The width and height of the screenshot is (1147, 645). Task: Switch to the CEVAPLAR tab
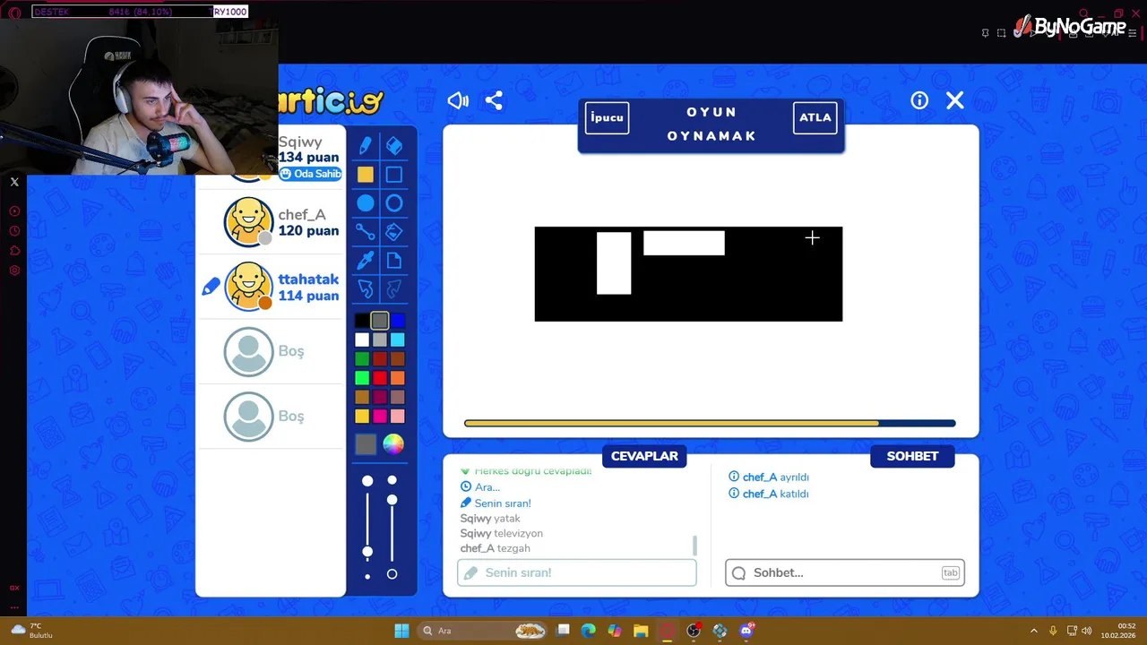644,456
